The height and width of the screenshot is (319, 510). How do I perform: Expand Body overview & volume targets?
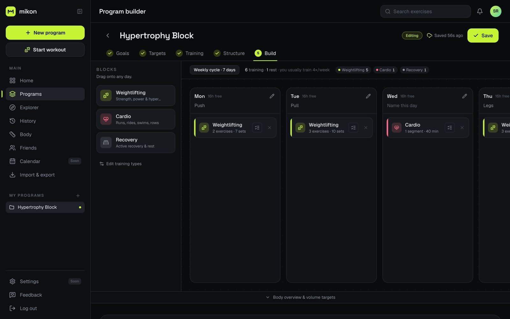tap(300, 297)
